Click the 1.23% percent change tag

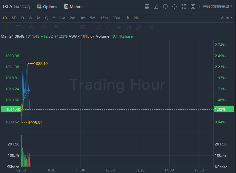click(x=224, y=109)
